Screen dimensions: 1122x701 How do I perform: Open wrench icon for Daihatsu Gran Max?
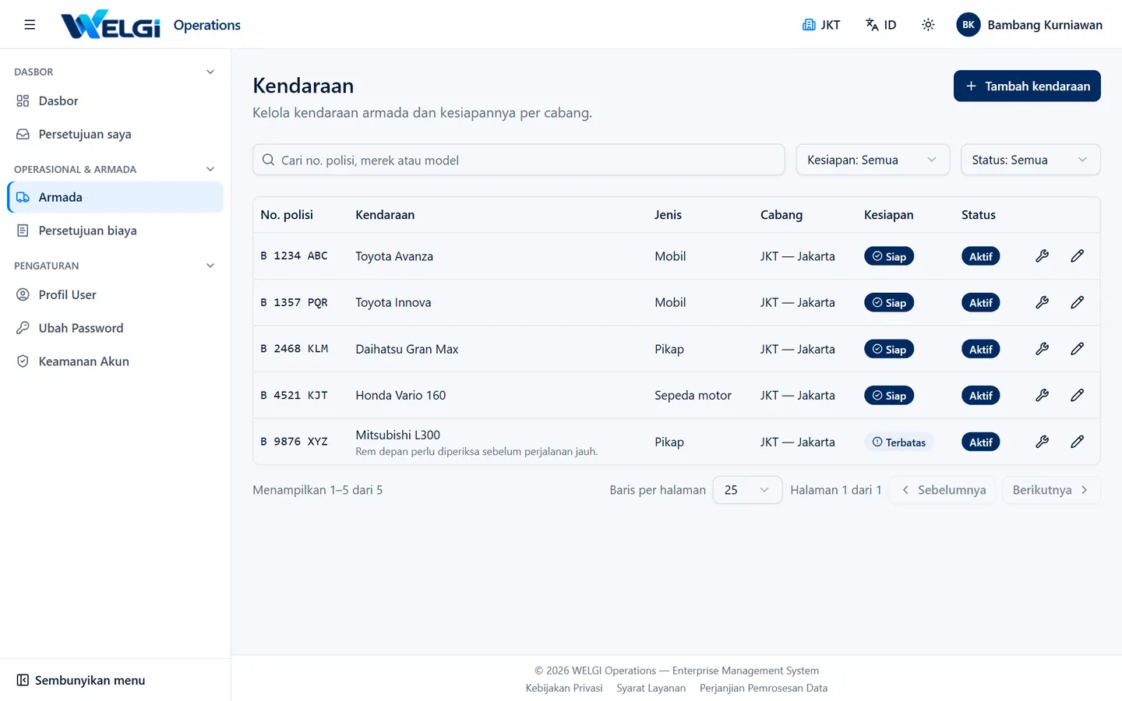click(x=1042, y=349)
